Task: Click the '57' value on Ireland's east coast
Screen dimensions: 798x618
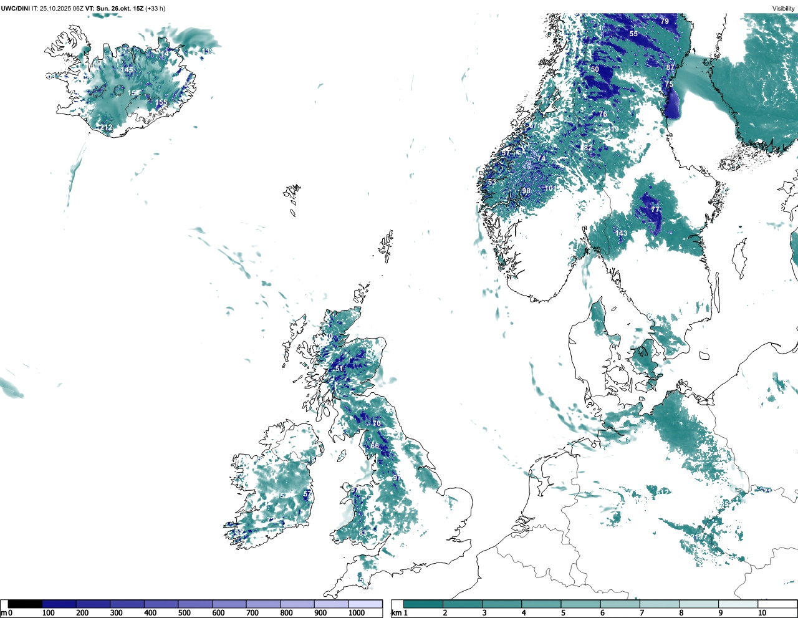Action: point(307,494)
